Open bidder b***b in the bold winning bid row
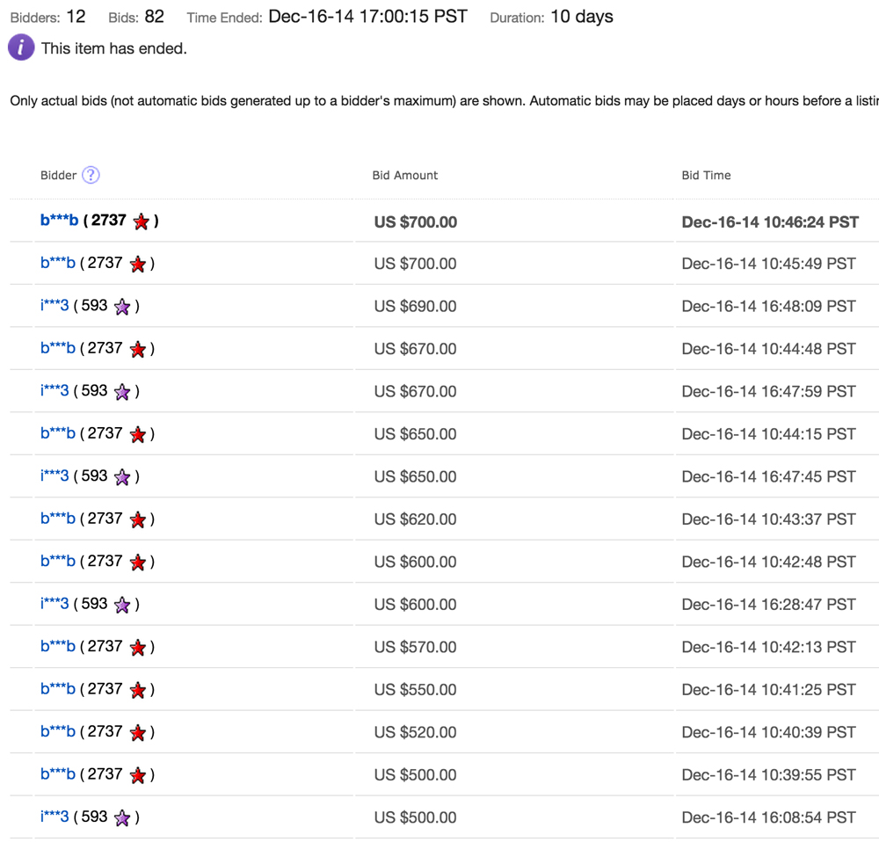The height and width of the screenshot is (842, 879). pyautogui.click(x=60, y=221)
